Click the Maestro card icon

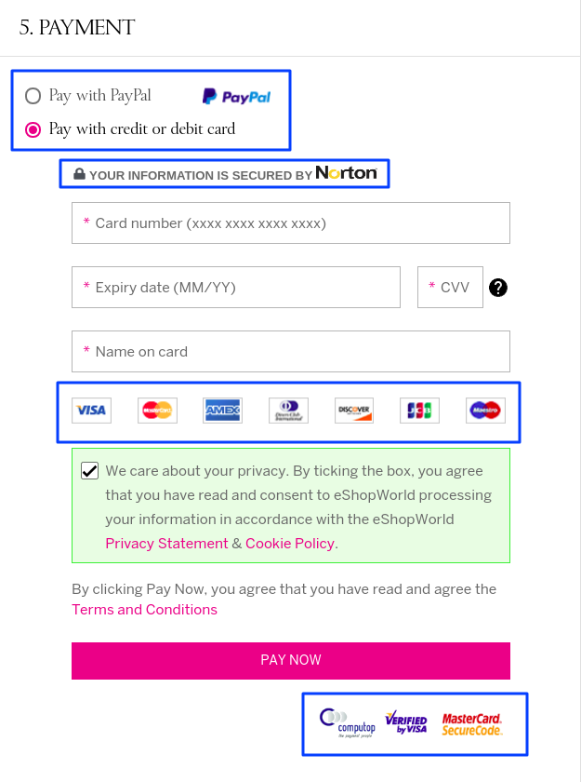484,410
